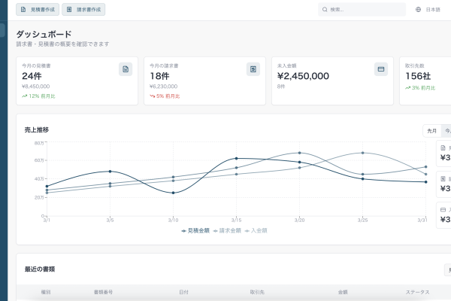Screen dimensions: 451x301
Task: Select the 先月 tab in the sales chart
Action: [x=431, y=130]
